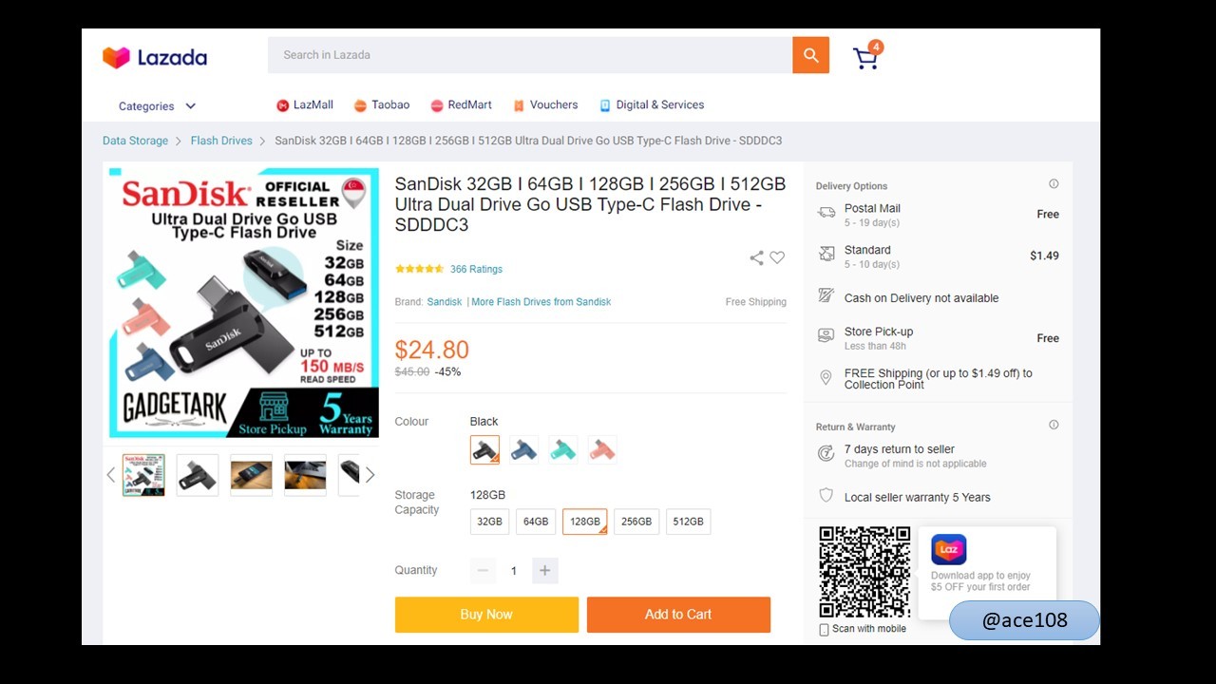
Task: Open More Flash Drives from Sandisk link
Action: click(x=541, y=302)
